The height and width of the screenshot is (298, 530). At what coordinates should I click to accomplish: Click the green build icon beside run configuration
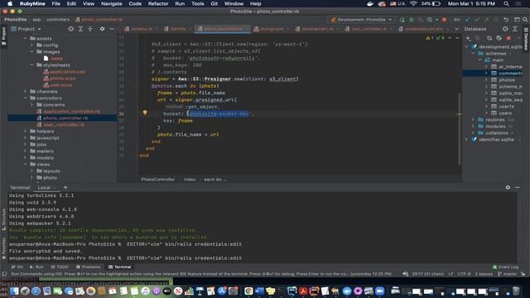point(402,20)
